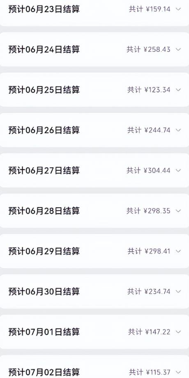The height and width of the screenshot is (378, 189).
Task: Select the 预计06月27日结算 row title
Action: click(44, 170)
